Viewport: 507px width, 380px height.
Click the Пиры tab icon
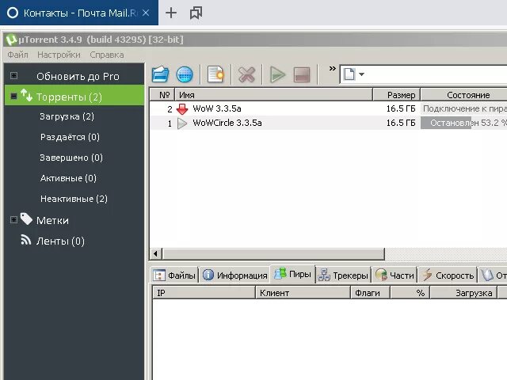point(280,273)
